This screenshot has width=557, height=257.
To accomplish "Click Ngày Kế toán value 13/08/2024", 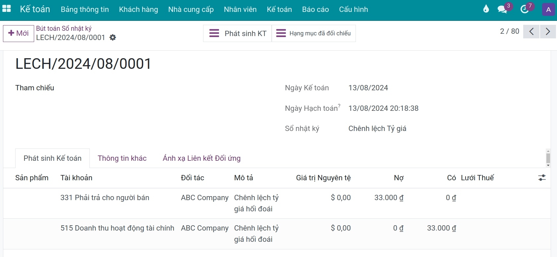I will 368,88.
